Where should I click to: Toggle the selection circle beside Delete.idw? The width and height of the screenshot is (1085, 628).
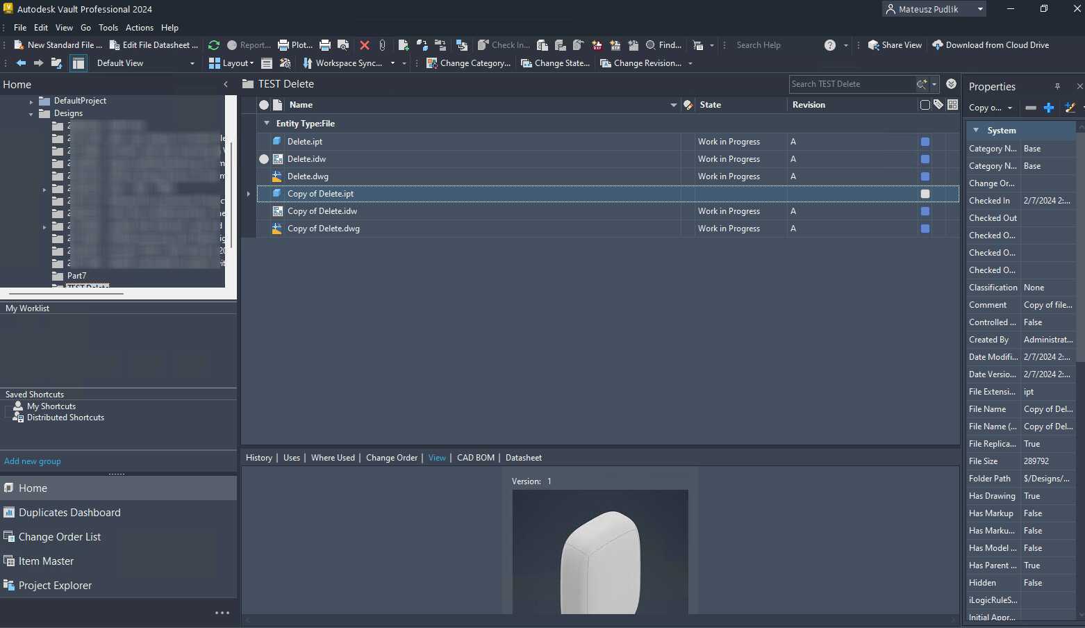tap(264, 158)
